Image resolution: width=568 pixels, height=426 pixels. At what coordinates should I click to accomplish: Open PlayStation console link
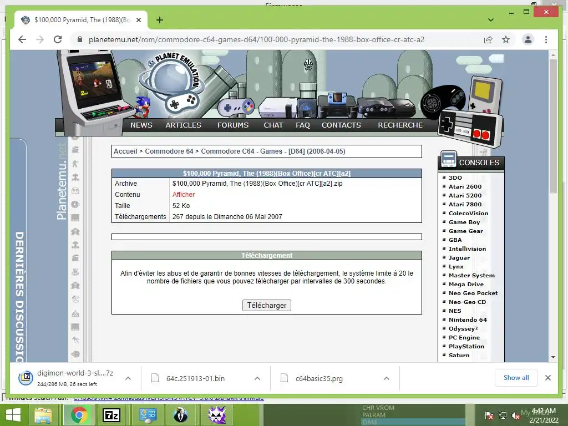[x=466, y=346]
